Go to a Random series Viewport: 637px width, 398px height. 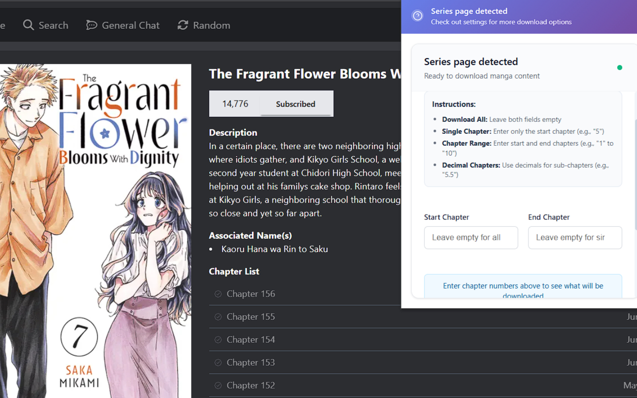[x=212, y=25]
